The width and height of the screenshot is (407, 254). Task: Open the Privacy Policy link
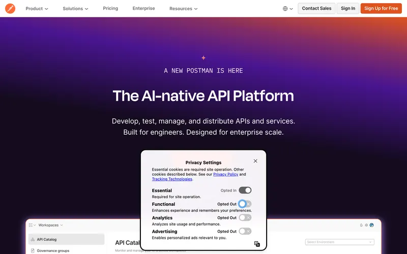[225, 174]
